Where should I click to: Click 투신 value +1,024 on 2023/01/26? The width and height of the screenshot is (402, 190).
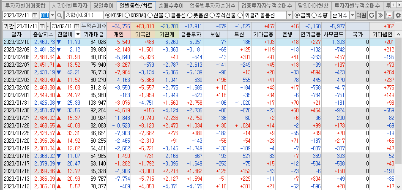pyautogui.click(x=243, y=126)
